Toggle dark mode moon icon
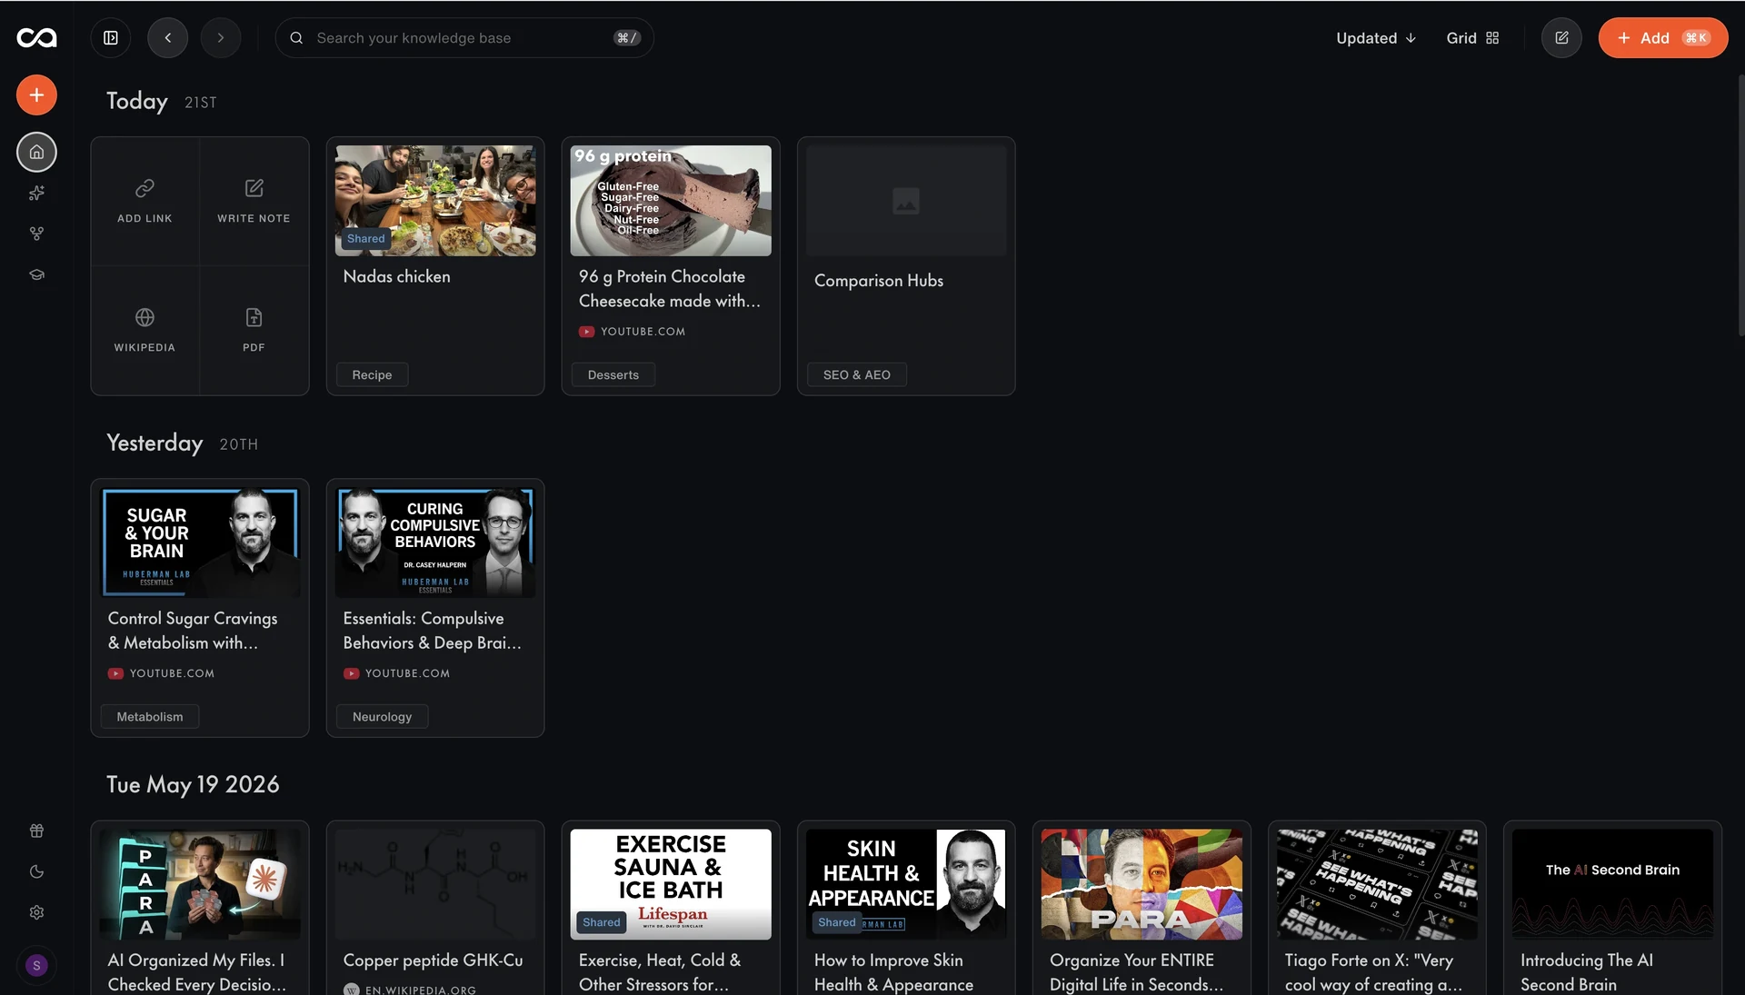Screen dimensions: 1745x995 pos(36,871)
